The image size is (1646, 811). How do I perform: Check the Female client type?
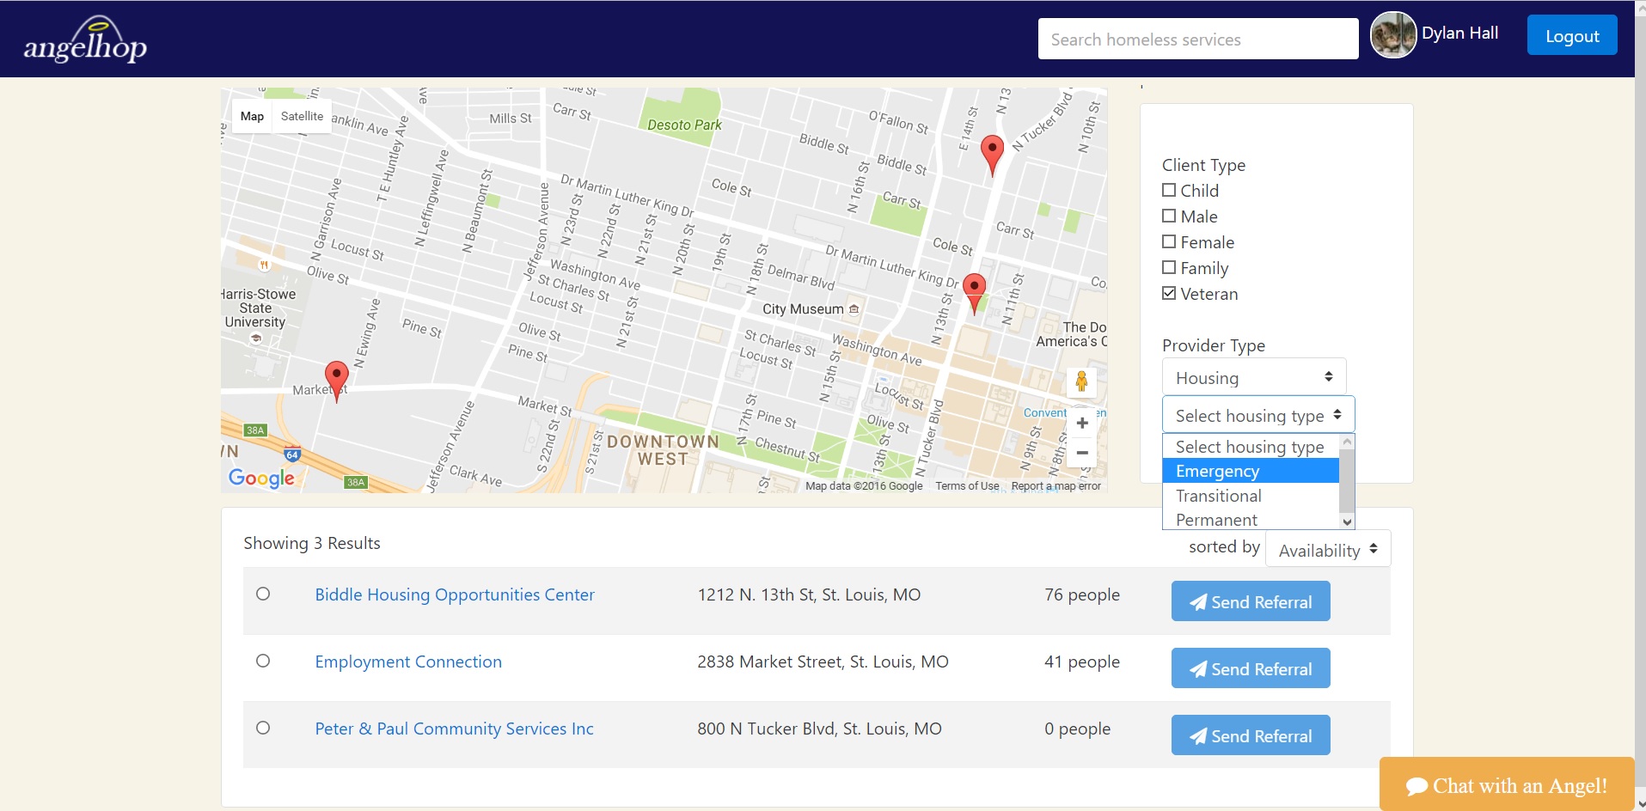pyautogui.click(x=1169, y=241)
